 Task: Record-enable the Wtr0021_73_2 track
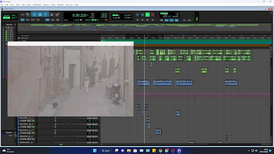[21, 121]
